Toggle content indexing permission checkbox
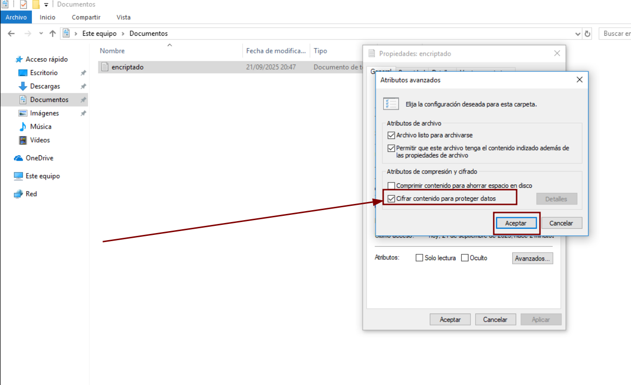 391,148
